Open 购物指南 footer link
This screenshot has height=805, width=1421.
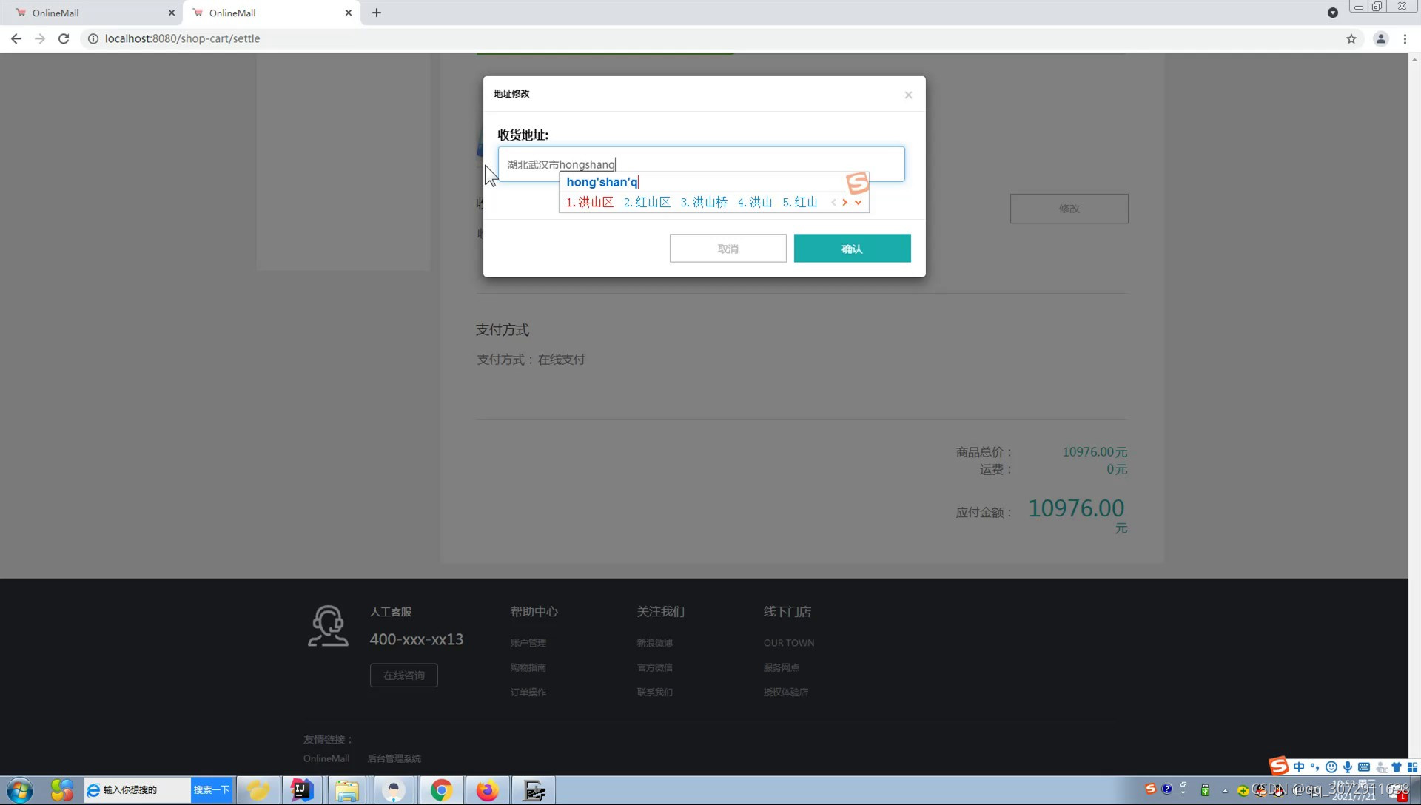(x=528, y=667)
